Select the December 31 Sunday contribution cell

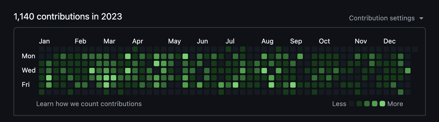[415, 49]
